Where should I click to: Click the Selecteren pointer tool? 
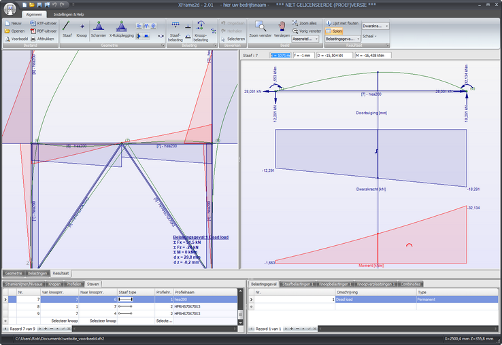[x=233, y=39]
